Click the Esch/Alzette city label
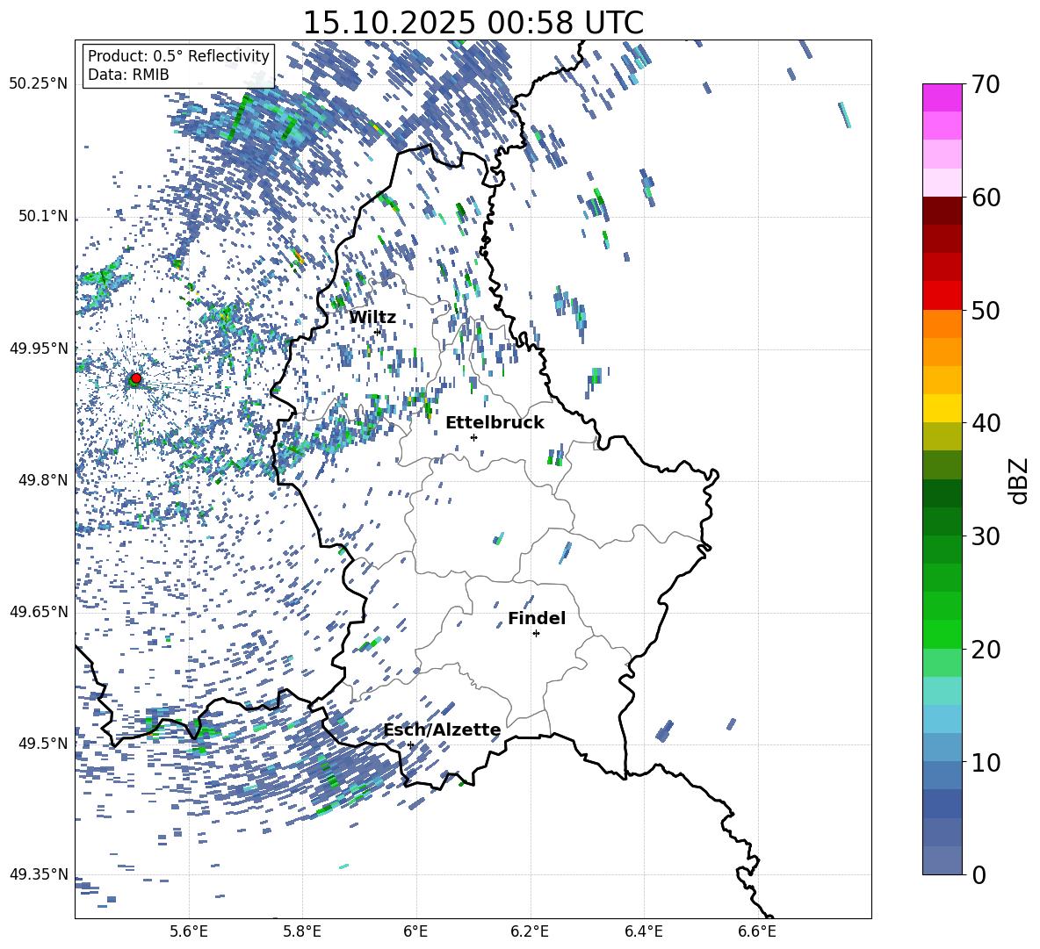This screenshot has height=949, width=1040. (442, 730)
